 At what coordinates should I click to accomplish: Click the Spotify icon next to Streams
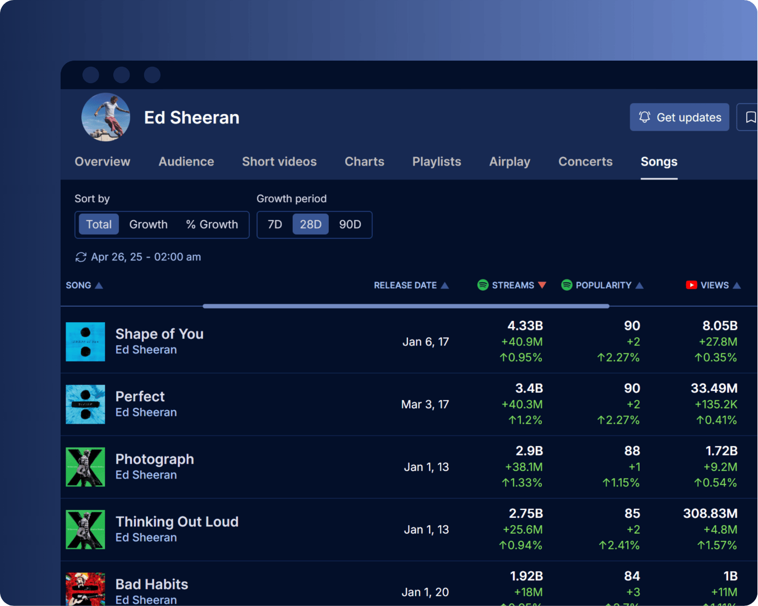[483, 285]
